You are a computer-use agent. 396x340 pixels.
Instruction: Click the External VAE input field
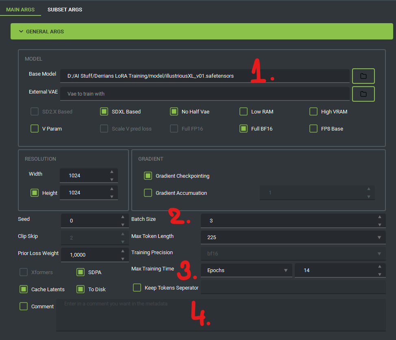click(205, 94)
